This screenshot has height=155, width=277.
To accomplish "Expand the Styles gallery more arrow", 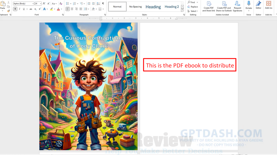I will point(182,10).
